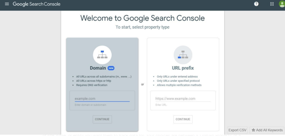This screenshot has width=285, height=136.
Task: Select the URL prefix property type heading
Action: click(183, 68)
